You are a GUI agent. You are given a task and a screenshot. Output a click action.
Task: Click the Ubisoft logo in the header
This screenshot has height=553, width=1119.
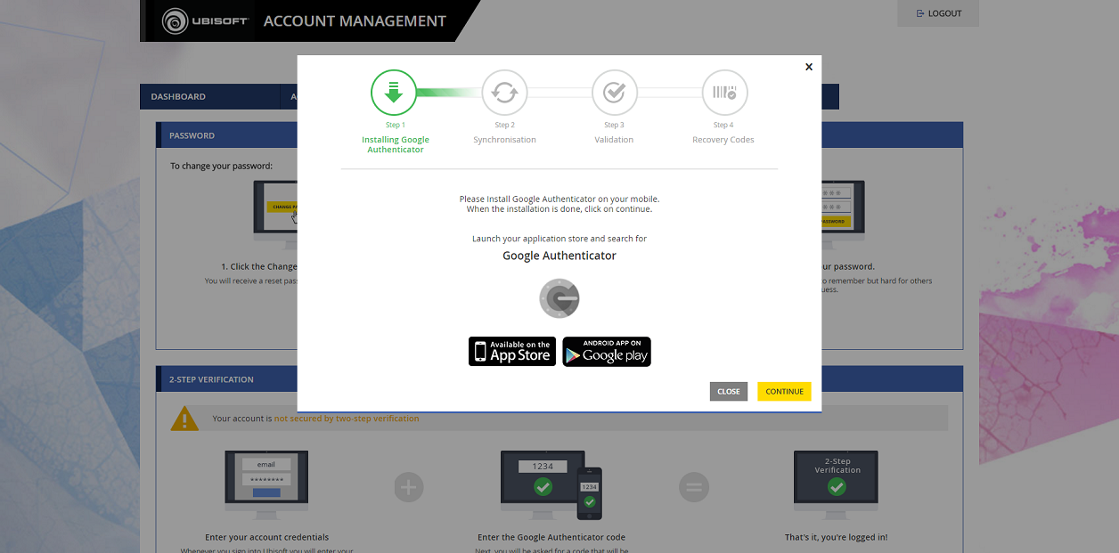point(205,20)
